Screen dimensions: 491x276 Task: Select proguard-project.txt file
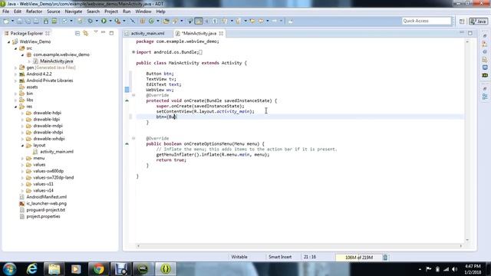pos(46,210)
